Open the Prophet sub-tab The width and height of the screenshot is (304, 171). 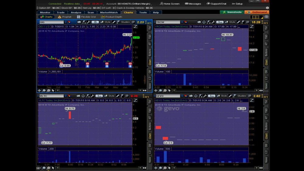[x=64, y=17]
